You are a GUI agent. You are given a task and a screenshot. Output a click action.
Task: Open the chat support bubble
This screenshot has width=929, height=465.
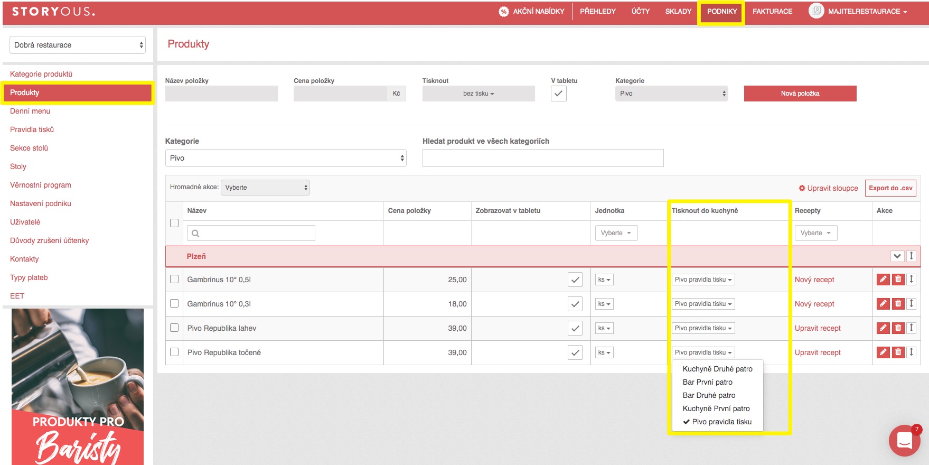click(x=905, y=440)
